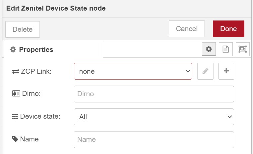Click the gear icon in Properties tab
Image resolution: width=253 pixels, height=154 pixels.
coord(13,50)
